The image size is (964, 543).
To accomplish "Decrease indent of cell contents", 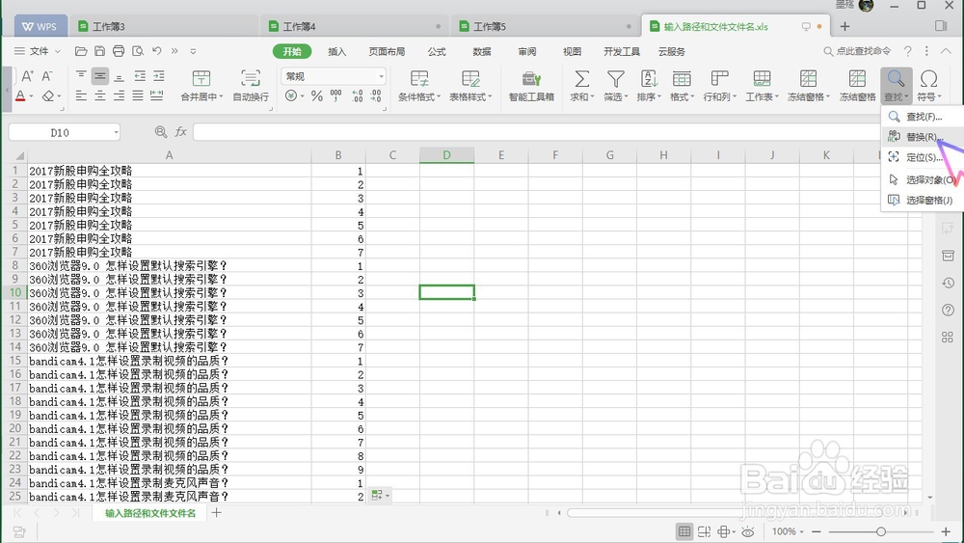I will (140, 76).
